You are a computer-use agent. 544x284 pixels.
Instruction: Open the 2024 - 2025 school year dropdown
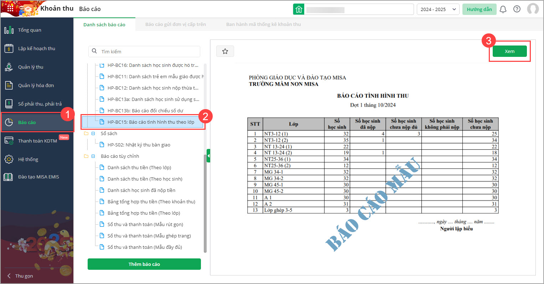pos(438,9)
